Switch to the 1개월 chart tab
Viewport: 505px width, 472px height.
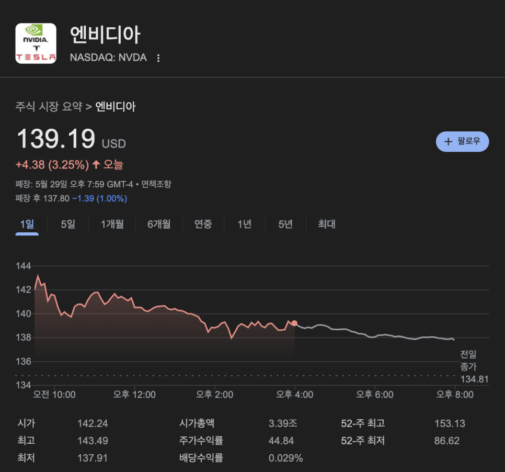point(112,224)
